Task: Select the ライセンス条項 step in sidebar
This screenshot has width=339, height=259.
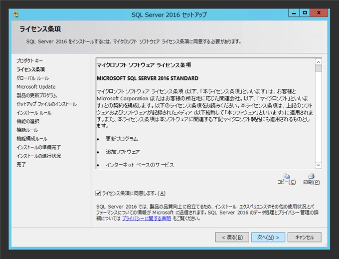Action: coord(31,69)
